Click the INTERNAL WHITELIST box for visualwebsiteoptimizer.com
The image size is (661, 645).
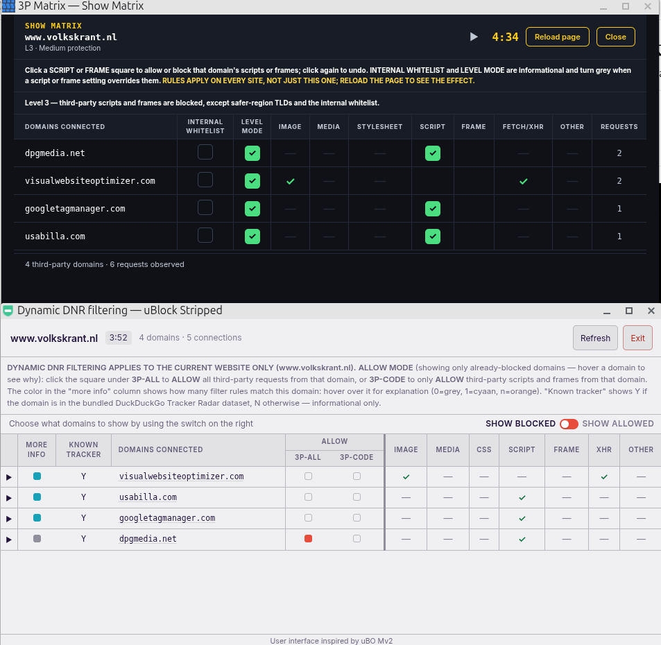[x=205, y=180]
